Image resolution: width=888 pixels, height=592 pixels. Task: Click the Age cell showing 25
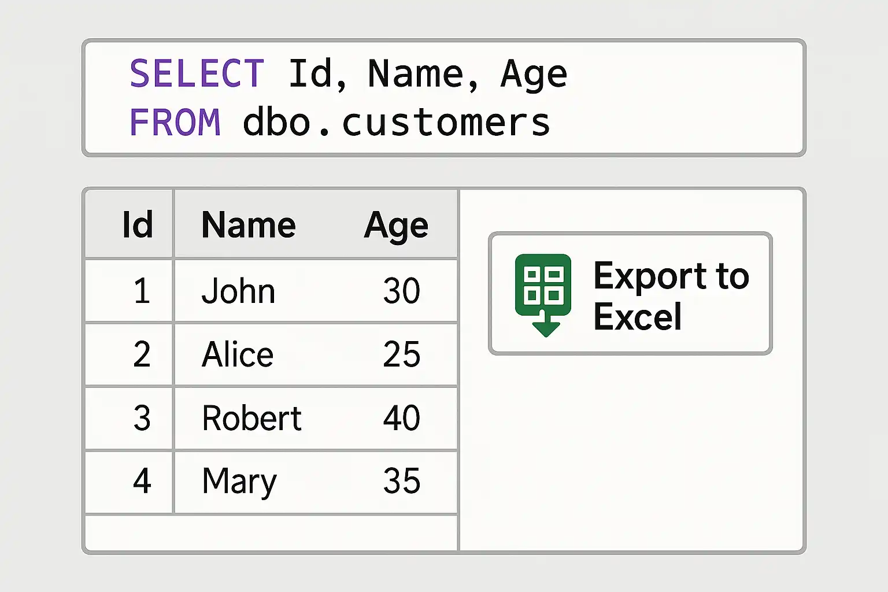coord(402,354)
